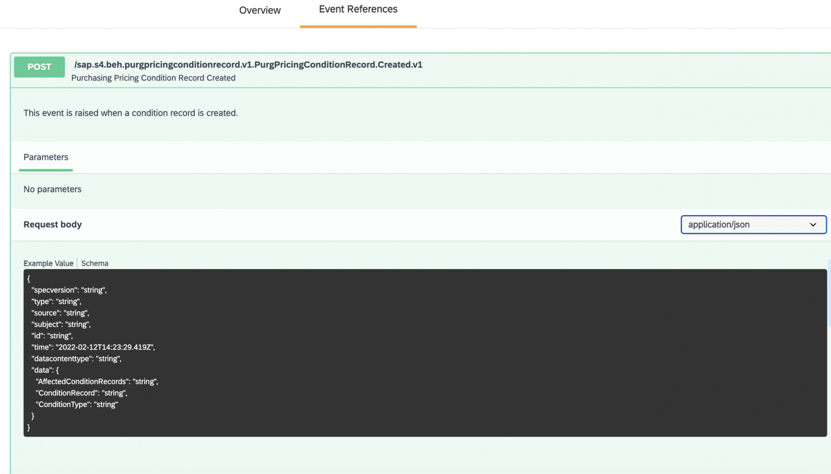Switch to the Overview tab

[260, 10]
